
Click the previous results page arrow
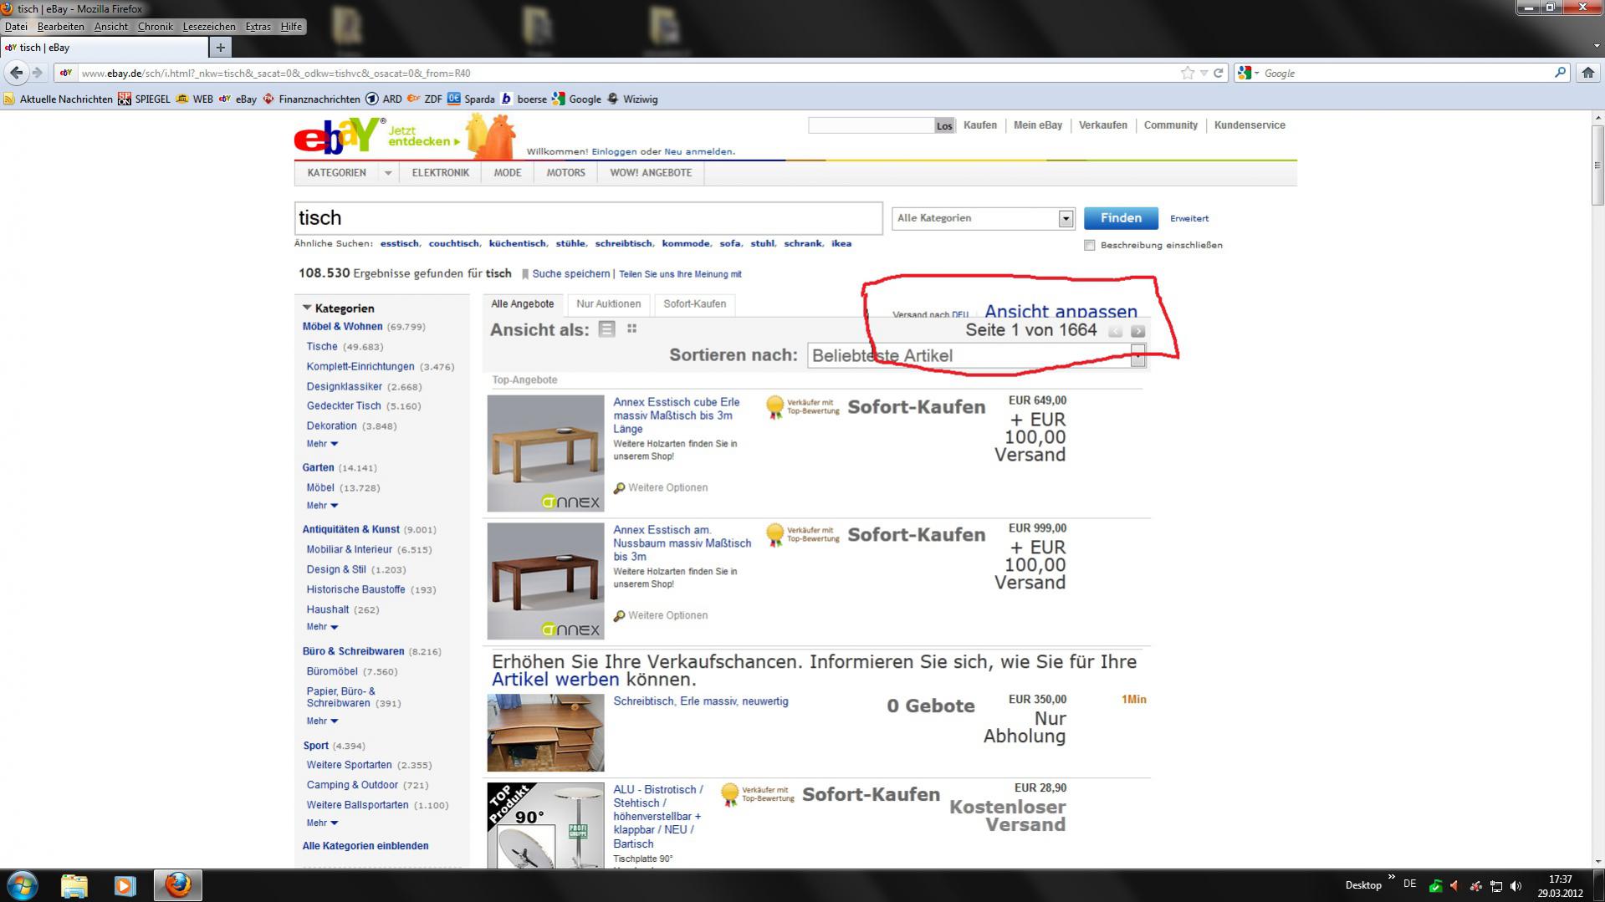1115,331
